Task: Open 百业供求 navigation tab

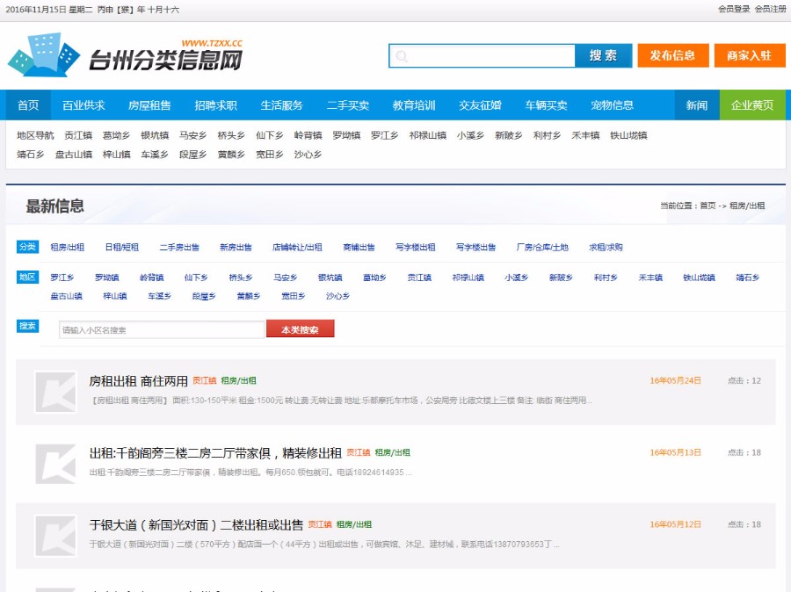Action: 83,105
